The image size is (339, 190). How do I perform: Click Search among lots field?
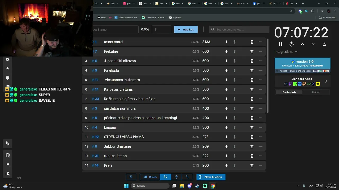(x=239, y=29)
